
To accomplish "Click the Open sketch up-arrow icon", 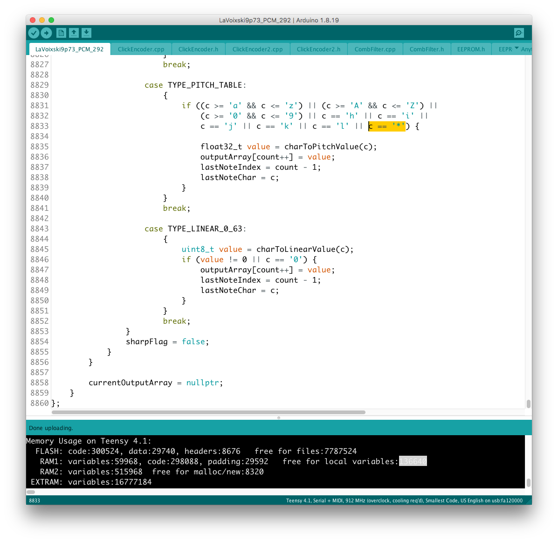I will coord(74,33).
